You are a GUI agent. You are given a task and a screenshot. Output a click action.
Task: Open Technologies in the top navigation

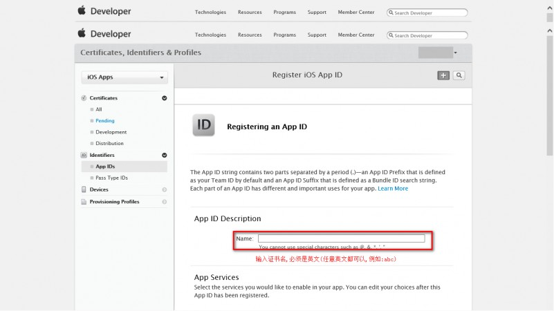210,12
